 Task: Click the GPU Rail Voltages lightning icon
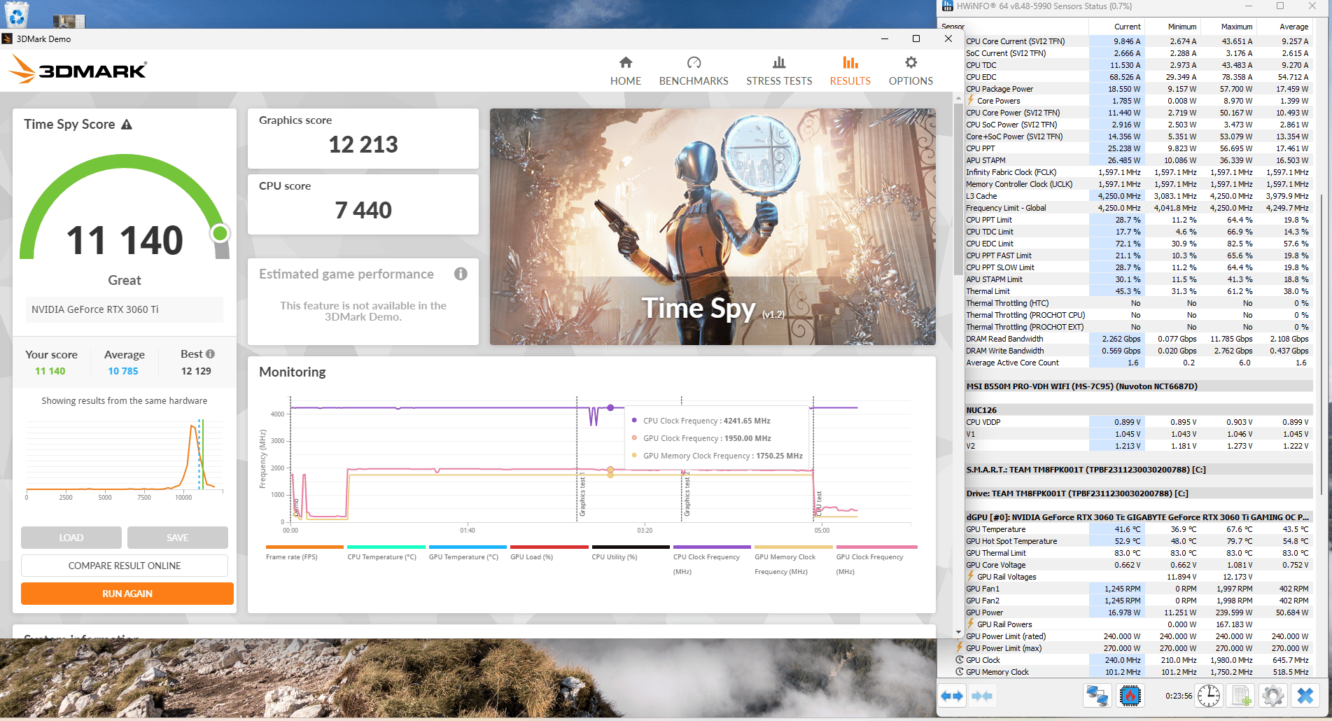pos(971,576)
